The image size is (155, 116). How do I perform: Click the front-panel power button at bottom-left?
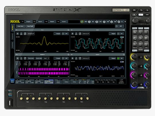click(x=10, y=103)
